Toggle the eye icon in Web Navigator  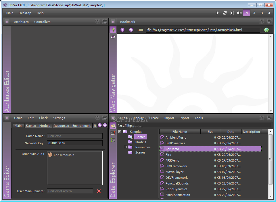113,37
